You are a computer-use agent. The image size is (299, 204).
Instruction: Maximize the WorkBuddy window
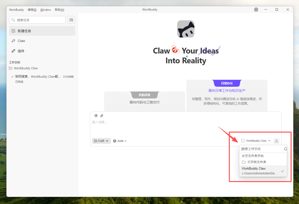click(x=277, y=9)
